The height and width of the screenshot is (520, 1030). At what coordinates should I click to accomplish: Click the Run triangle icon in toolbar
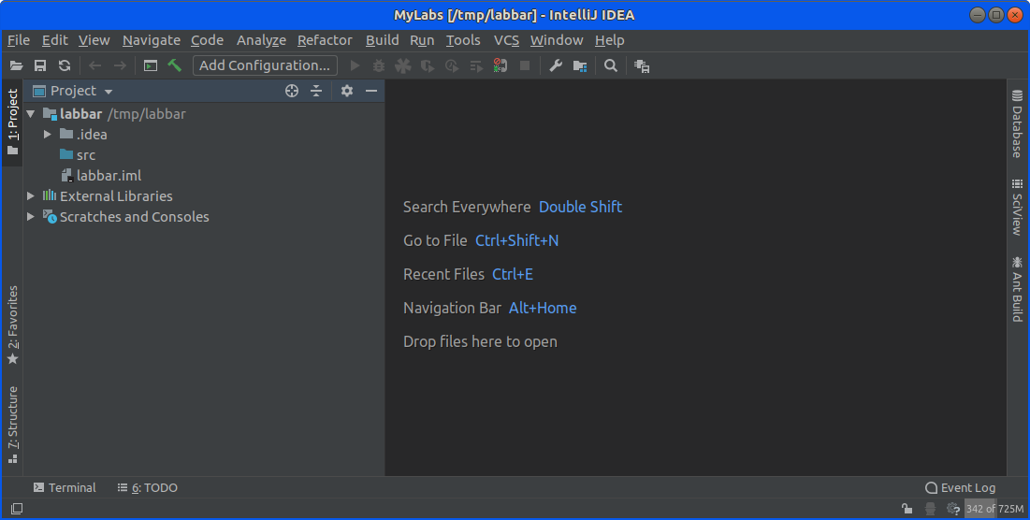click(355, 65)
